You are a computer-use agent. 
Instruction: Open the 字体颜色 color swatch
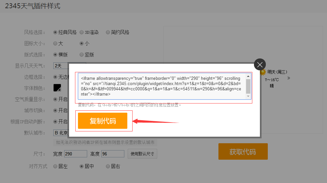(57, 88)
